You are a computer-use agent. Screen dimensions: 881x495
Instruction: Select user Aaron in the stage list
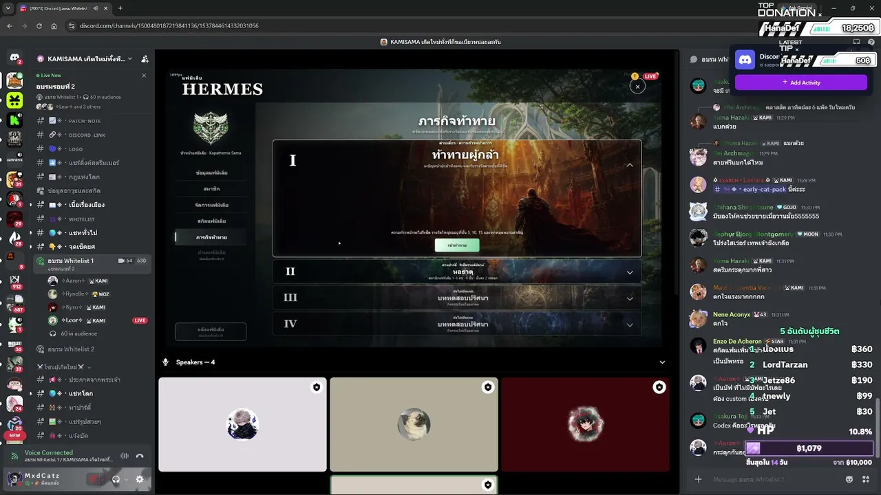click(x=98, y=281)
